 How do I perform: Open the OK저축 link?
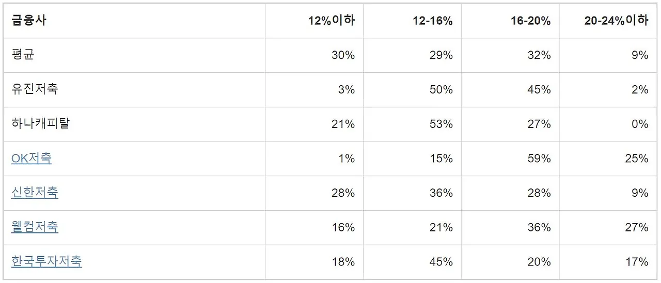click(x=32, y=159)
